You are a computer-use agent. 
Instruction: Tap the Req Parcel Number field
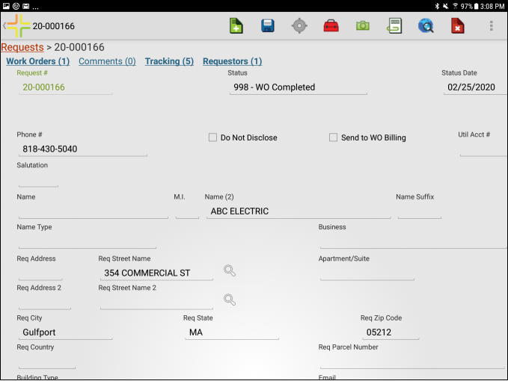pyautogui.click(x=414, y=362)
